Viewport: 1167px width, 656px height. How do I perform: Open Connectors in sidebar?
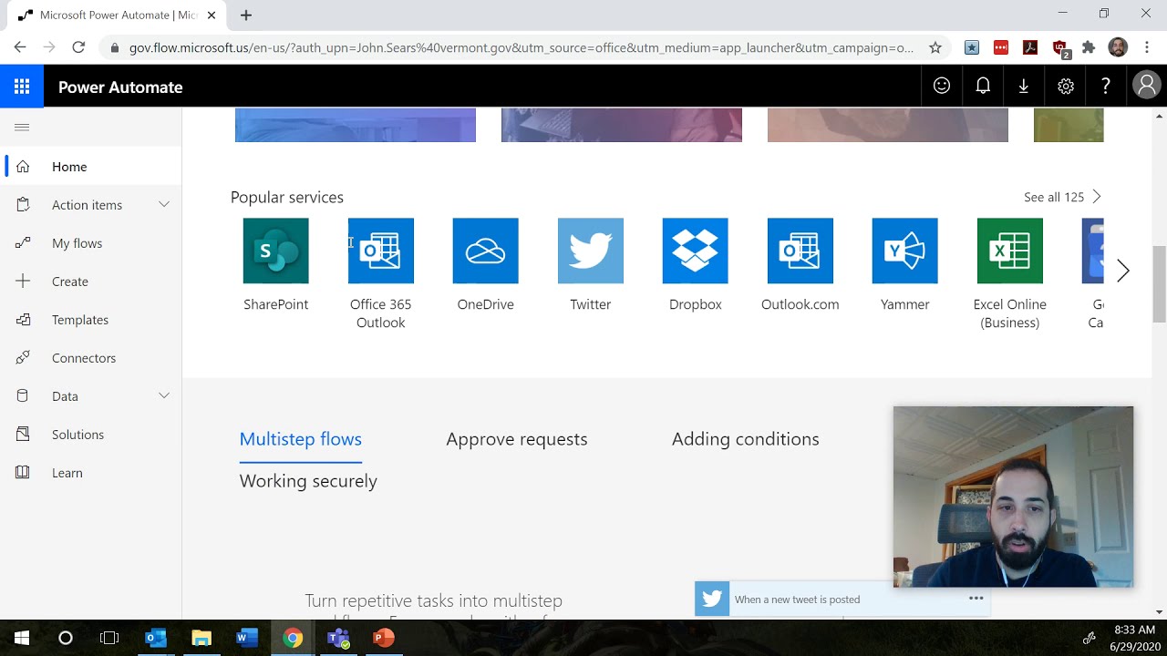click(91, 358)
